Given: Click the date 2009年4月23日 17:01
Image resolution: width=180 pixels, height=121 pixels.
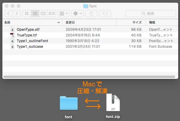Looking at the screenshot, I should tap(83, 30).
